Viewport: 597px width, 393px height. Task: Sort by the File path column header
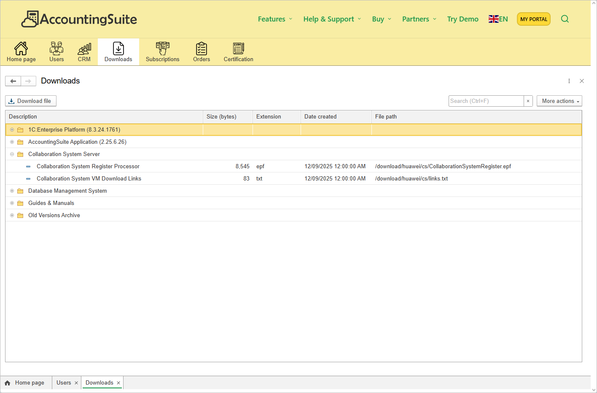pos(476,117)
